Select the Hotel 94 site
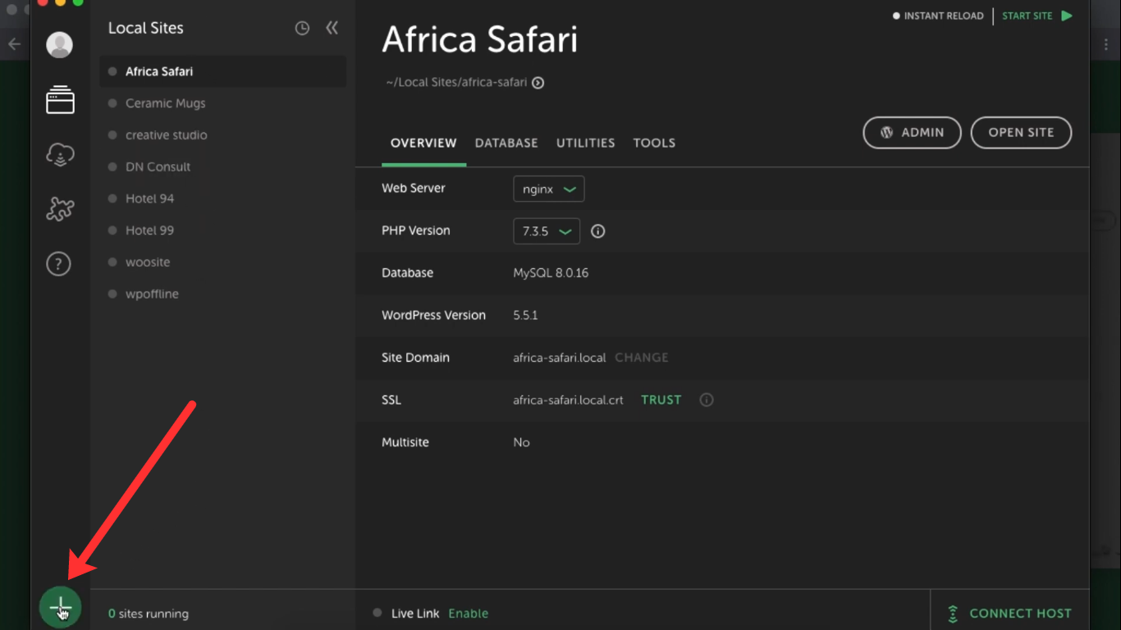This screenshot has width=1121, height=630. [x=222, y=199]
